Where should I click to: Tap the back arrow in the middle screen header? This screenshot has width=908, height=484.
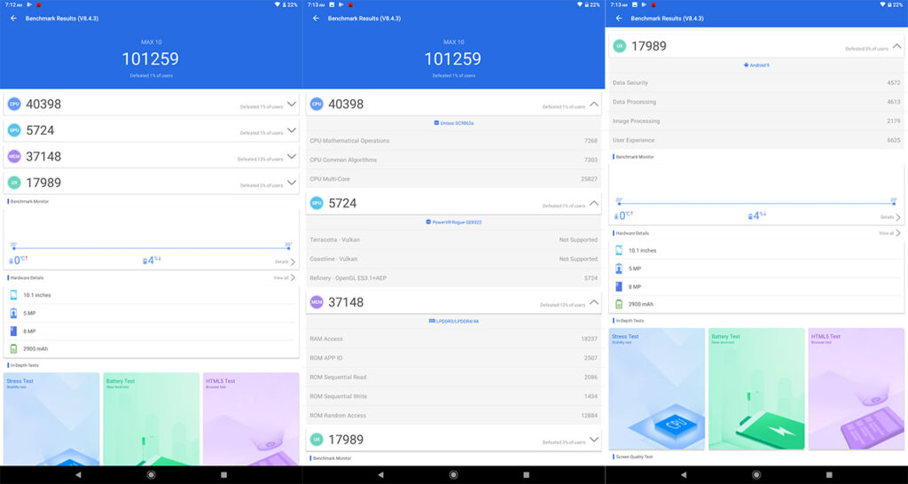pyautogui.click(x=316, y=19)
